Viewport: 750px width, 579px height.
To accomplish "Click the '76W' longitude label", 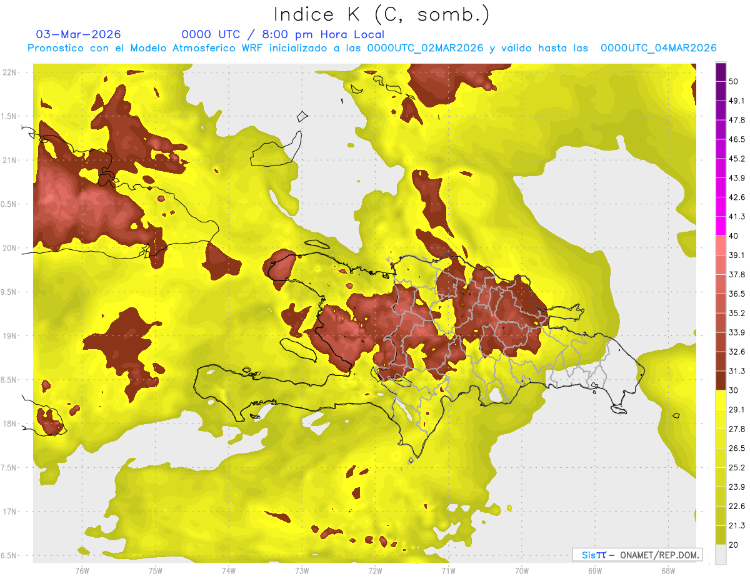I will (82, 570).
